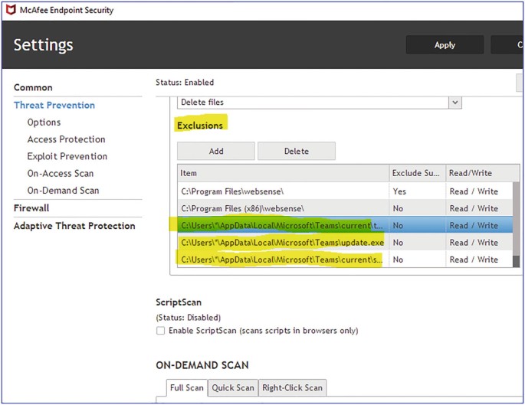Open On-Demand Scan in sidebar
This screenshot has width=525, height=405.
click(x=63, y=191)
